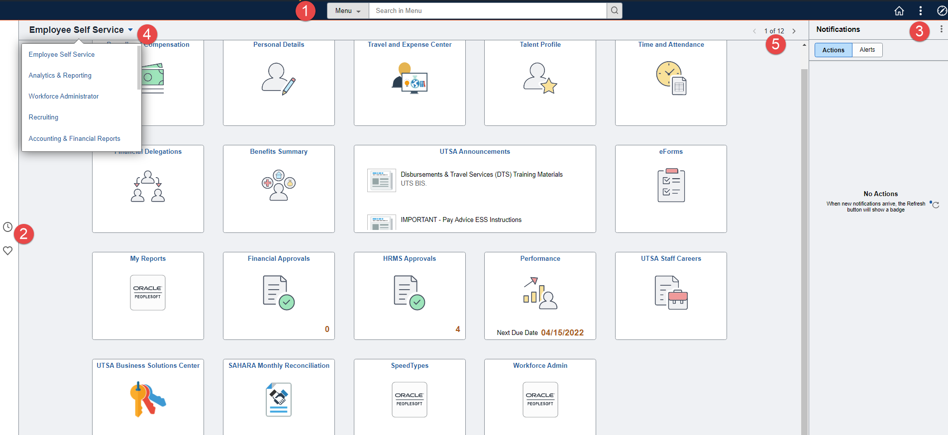Viewport: 948px width, 435px height.
Task: Open the Travel and Expense Center tile icon
Action: 410,79
